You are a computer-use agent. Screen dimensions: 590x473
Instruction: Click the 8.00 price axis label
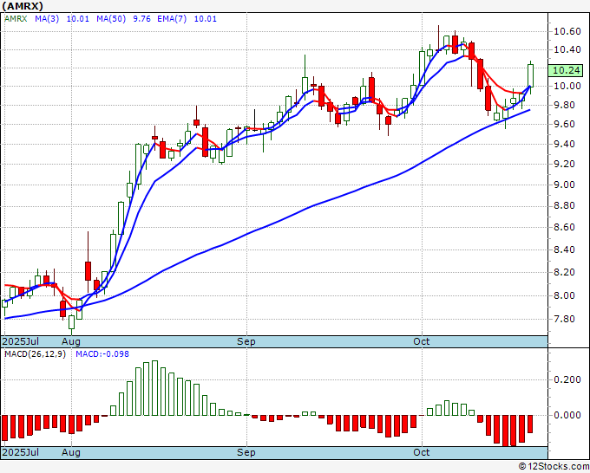click(x=565, y=295)
